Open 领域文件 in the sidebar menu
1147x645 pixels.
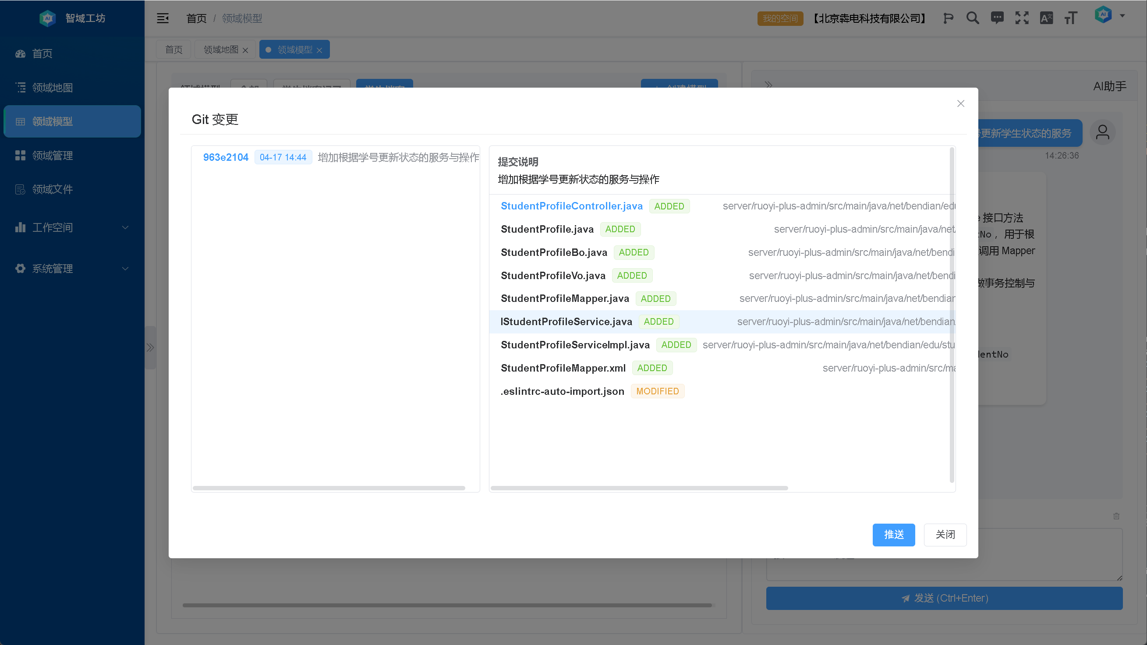53,189
